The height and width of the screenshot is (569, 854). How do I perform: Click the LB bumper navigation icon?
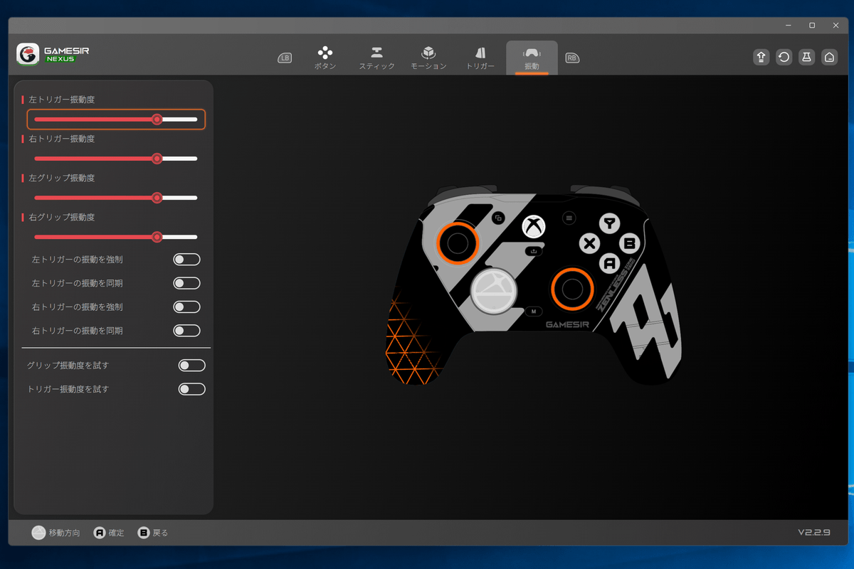tap(285, 58)
